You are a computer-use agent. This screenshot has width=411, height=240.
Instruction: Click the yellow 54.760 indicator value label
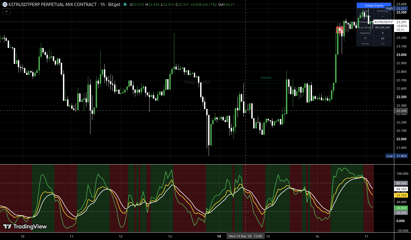(401, 195)
